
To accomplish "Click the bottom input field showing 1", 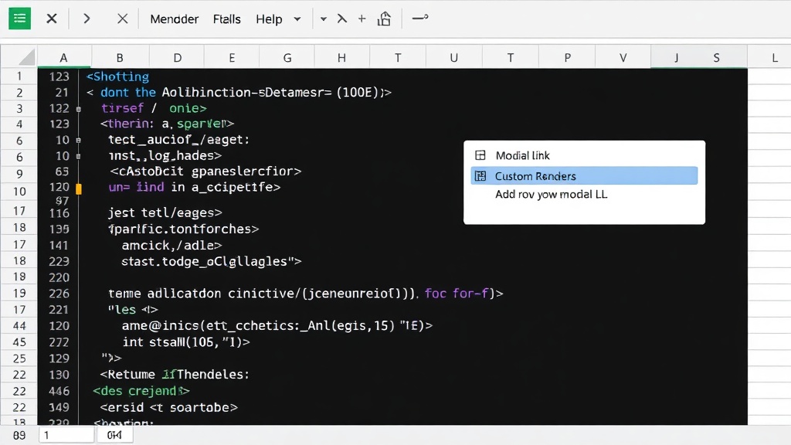I will [66, 435].
